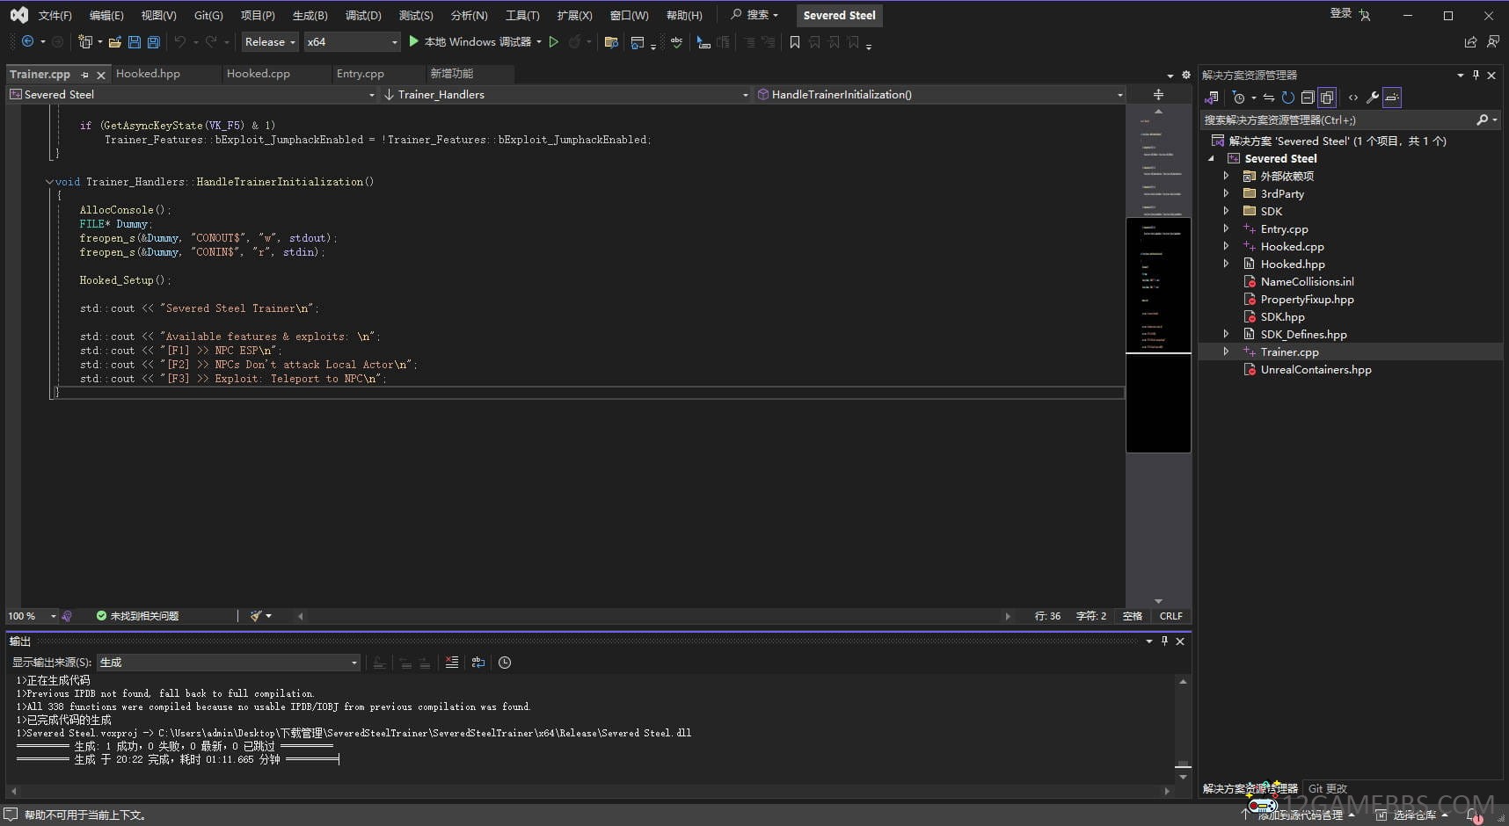Save the current file with single-disk icon
Image resolution: width=1509 pixels, height=826 pixels.
(135, 41)
